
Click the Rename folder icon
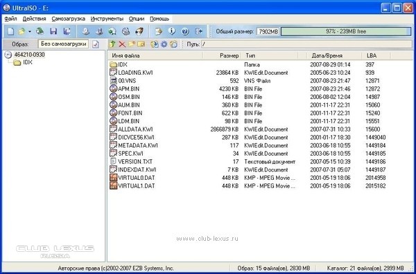141,44
